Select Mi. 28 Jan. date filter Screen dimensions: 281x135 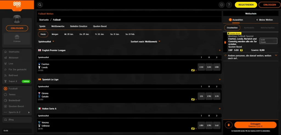tap(69, 34)
